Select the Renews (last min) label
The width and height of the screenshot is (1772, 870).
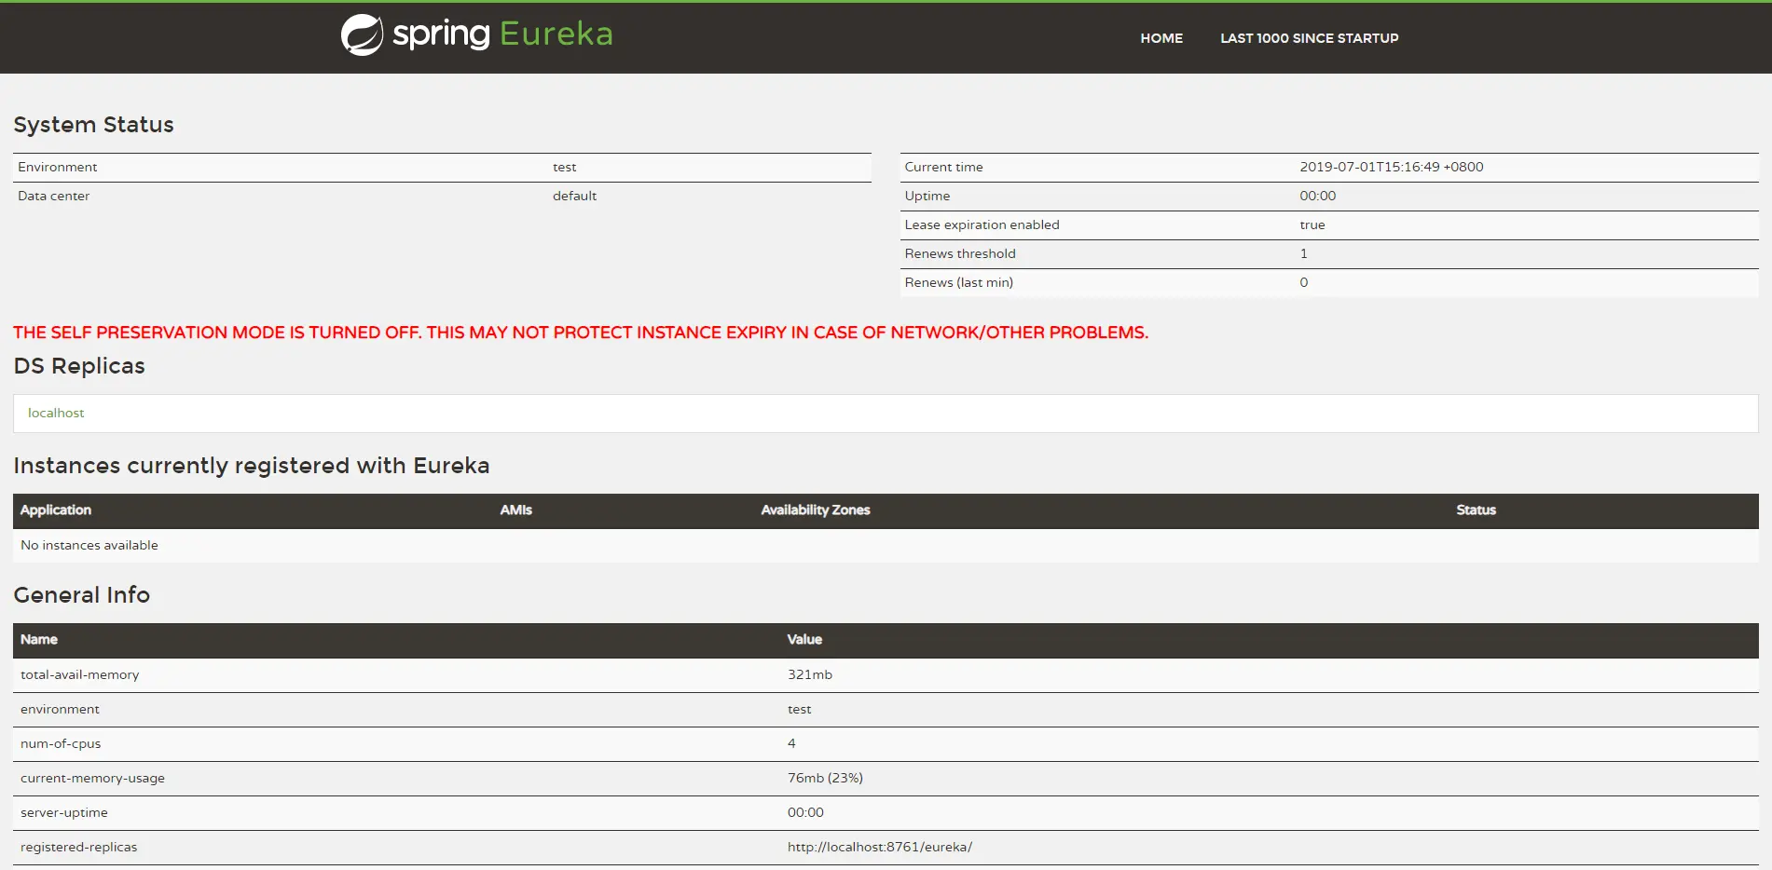(958, 282)
